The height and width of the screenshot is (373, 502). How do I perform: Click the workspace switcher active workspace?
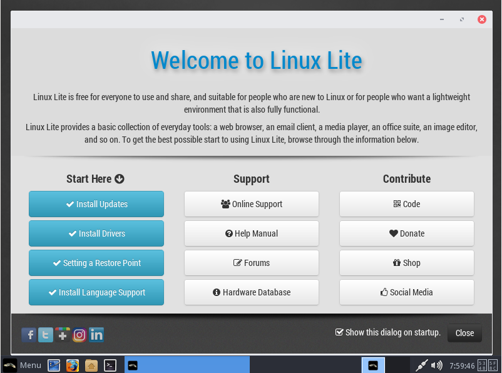click(373, 365)
